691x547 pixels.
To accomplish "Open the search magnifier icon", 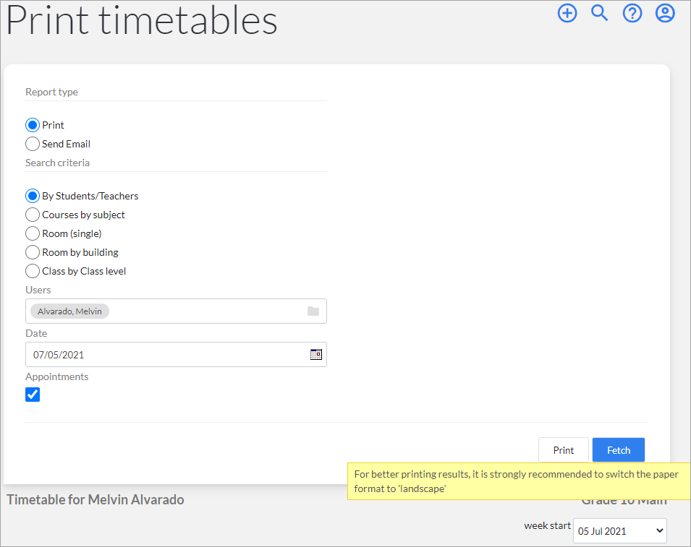I will point(599,13).
